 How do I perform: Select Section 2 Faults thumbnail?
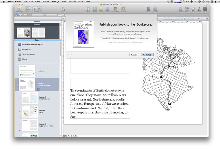tap(30, 111)
